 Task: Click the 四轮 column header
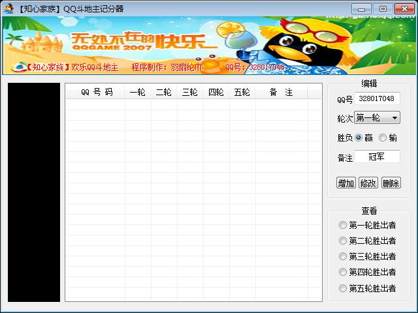point(216,92)
